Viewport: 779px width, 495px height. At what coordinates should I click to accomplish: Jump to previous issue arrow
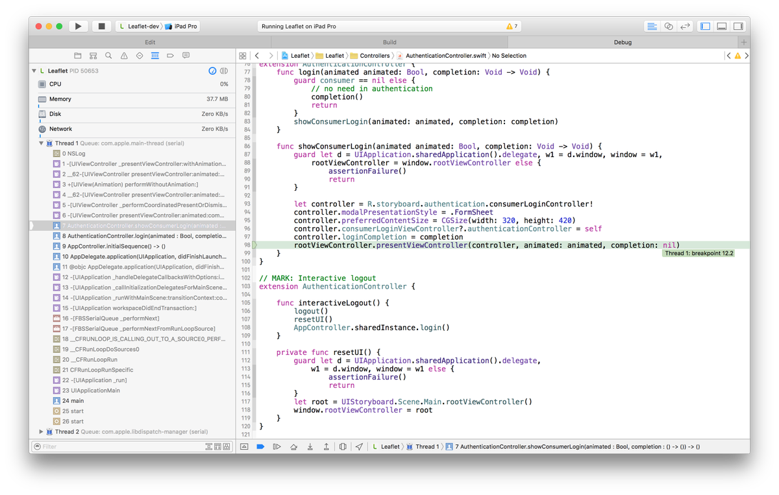coord(729,56)
